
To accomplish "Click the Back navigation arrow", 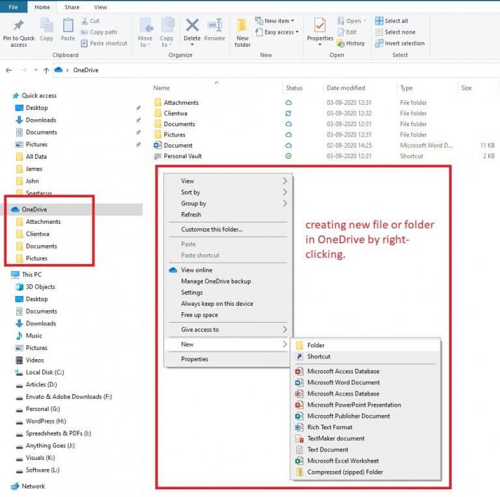I will coord(9,70).
